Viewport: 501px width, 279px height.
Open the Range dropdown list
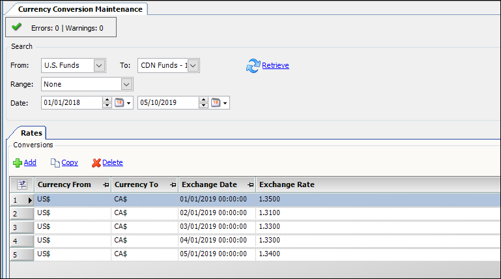click(126, 84)
